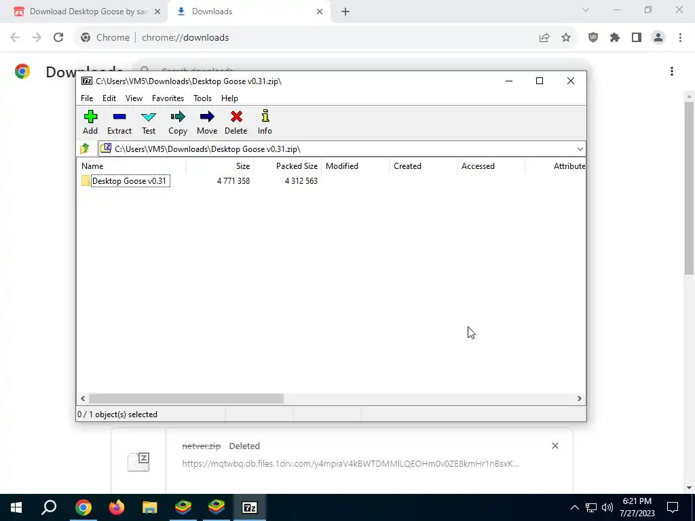Close the Download Desktop Goose tab
This screenshot has height=521, width=695.
pyautogui.click(x=157, y=12)
